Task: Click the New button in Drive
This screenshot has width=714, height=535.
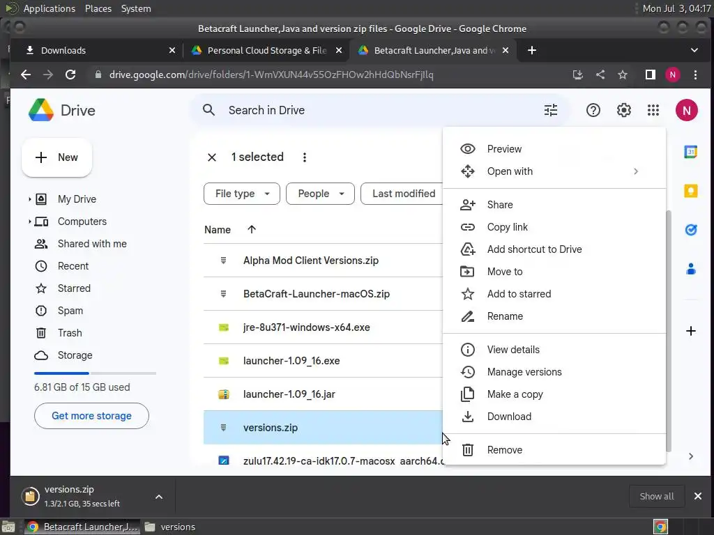Action: (57, 157)
